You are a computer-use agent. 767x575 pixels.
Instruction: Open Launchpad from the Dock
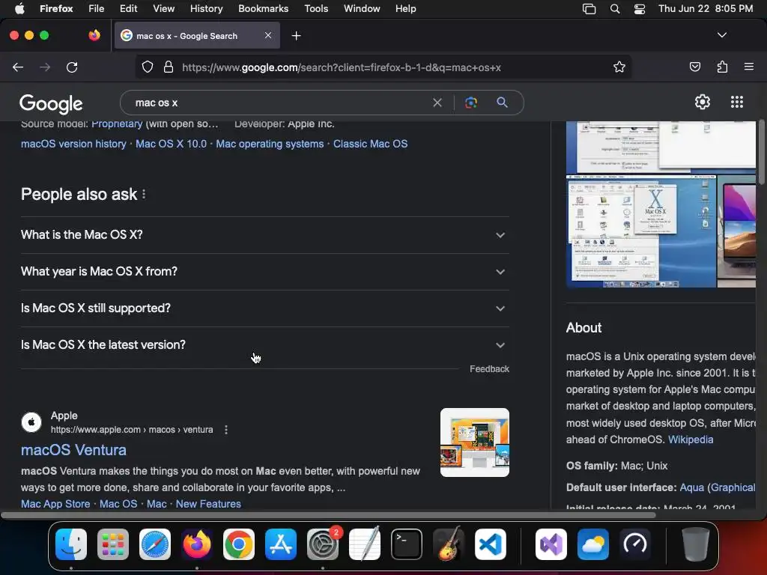point(113,544)
